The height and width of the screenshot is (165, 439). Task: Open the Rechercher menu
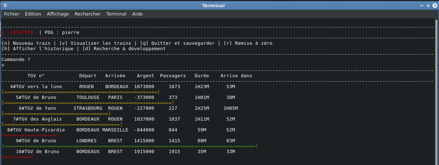coord(88,14)
